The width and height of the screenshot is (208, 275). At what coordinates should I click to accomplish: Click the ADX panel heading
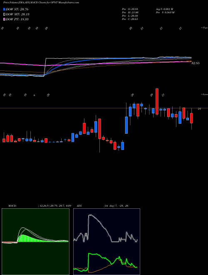79,206
